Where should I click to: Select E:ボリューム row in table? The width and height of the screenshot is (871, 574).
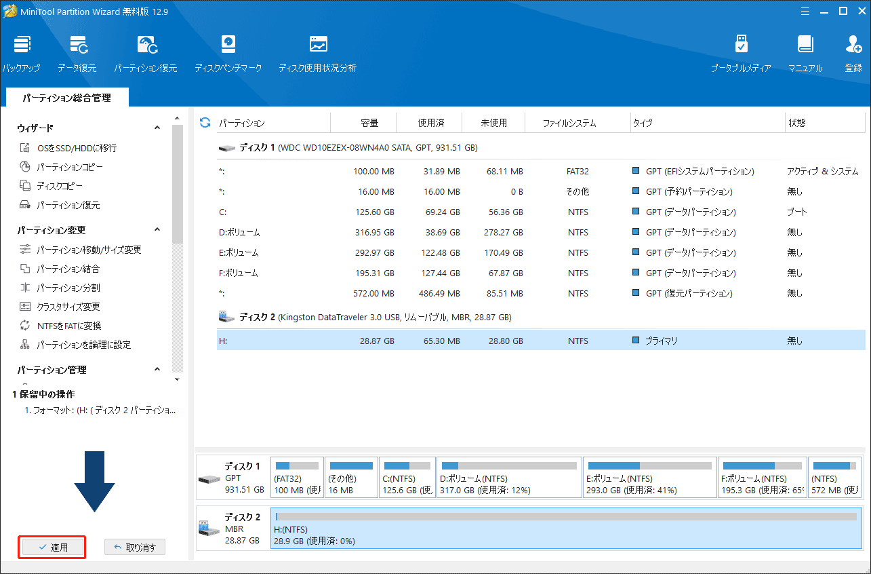pyautogui.click(x=541, y=252)
